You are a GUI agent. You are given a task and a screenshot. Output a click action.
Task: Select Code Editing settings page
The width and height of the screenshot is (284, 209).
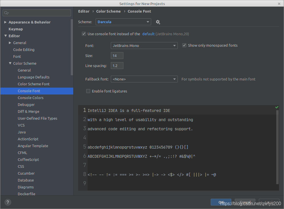(24, 50)
